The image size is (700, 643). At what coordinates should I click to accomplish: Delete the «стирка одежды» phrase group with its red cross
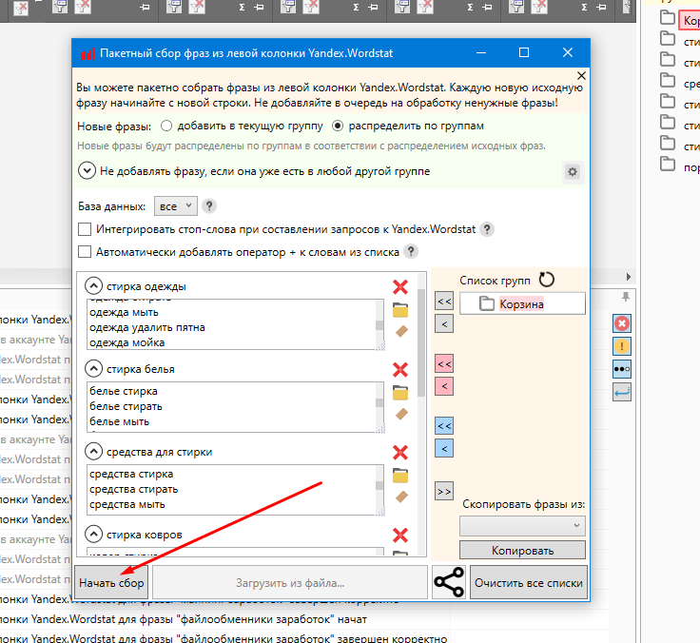(x=400, y=286)
